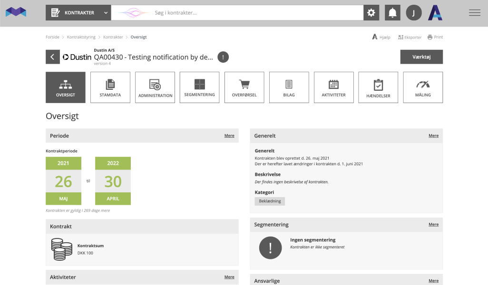
Task: Click the large 'A' assistant logo
Action: coord(435,13)
